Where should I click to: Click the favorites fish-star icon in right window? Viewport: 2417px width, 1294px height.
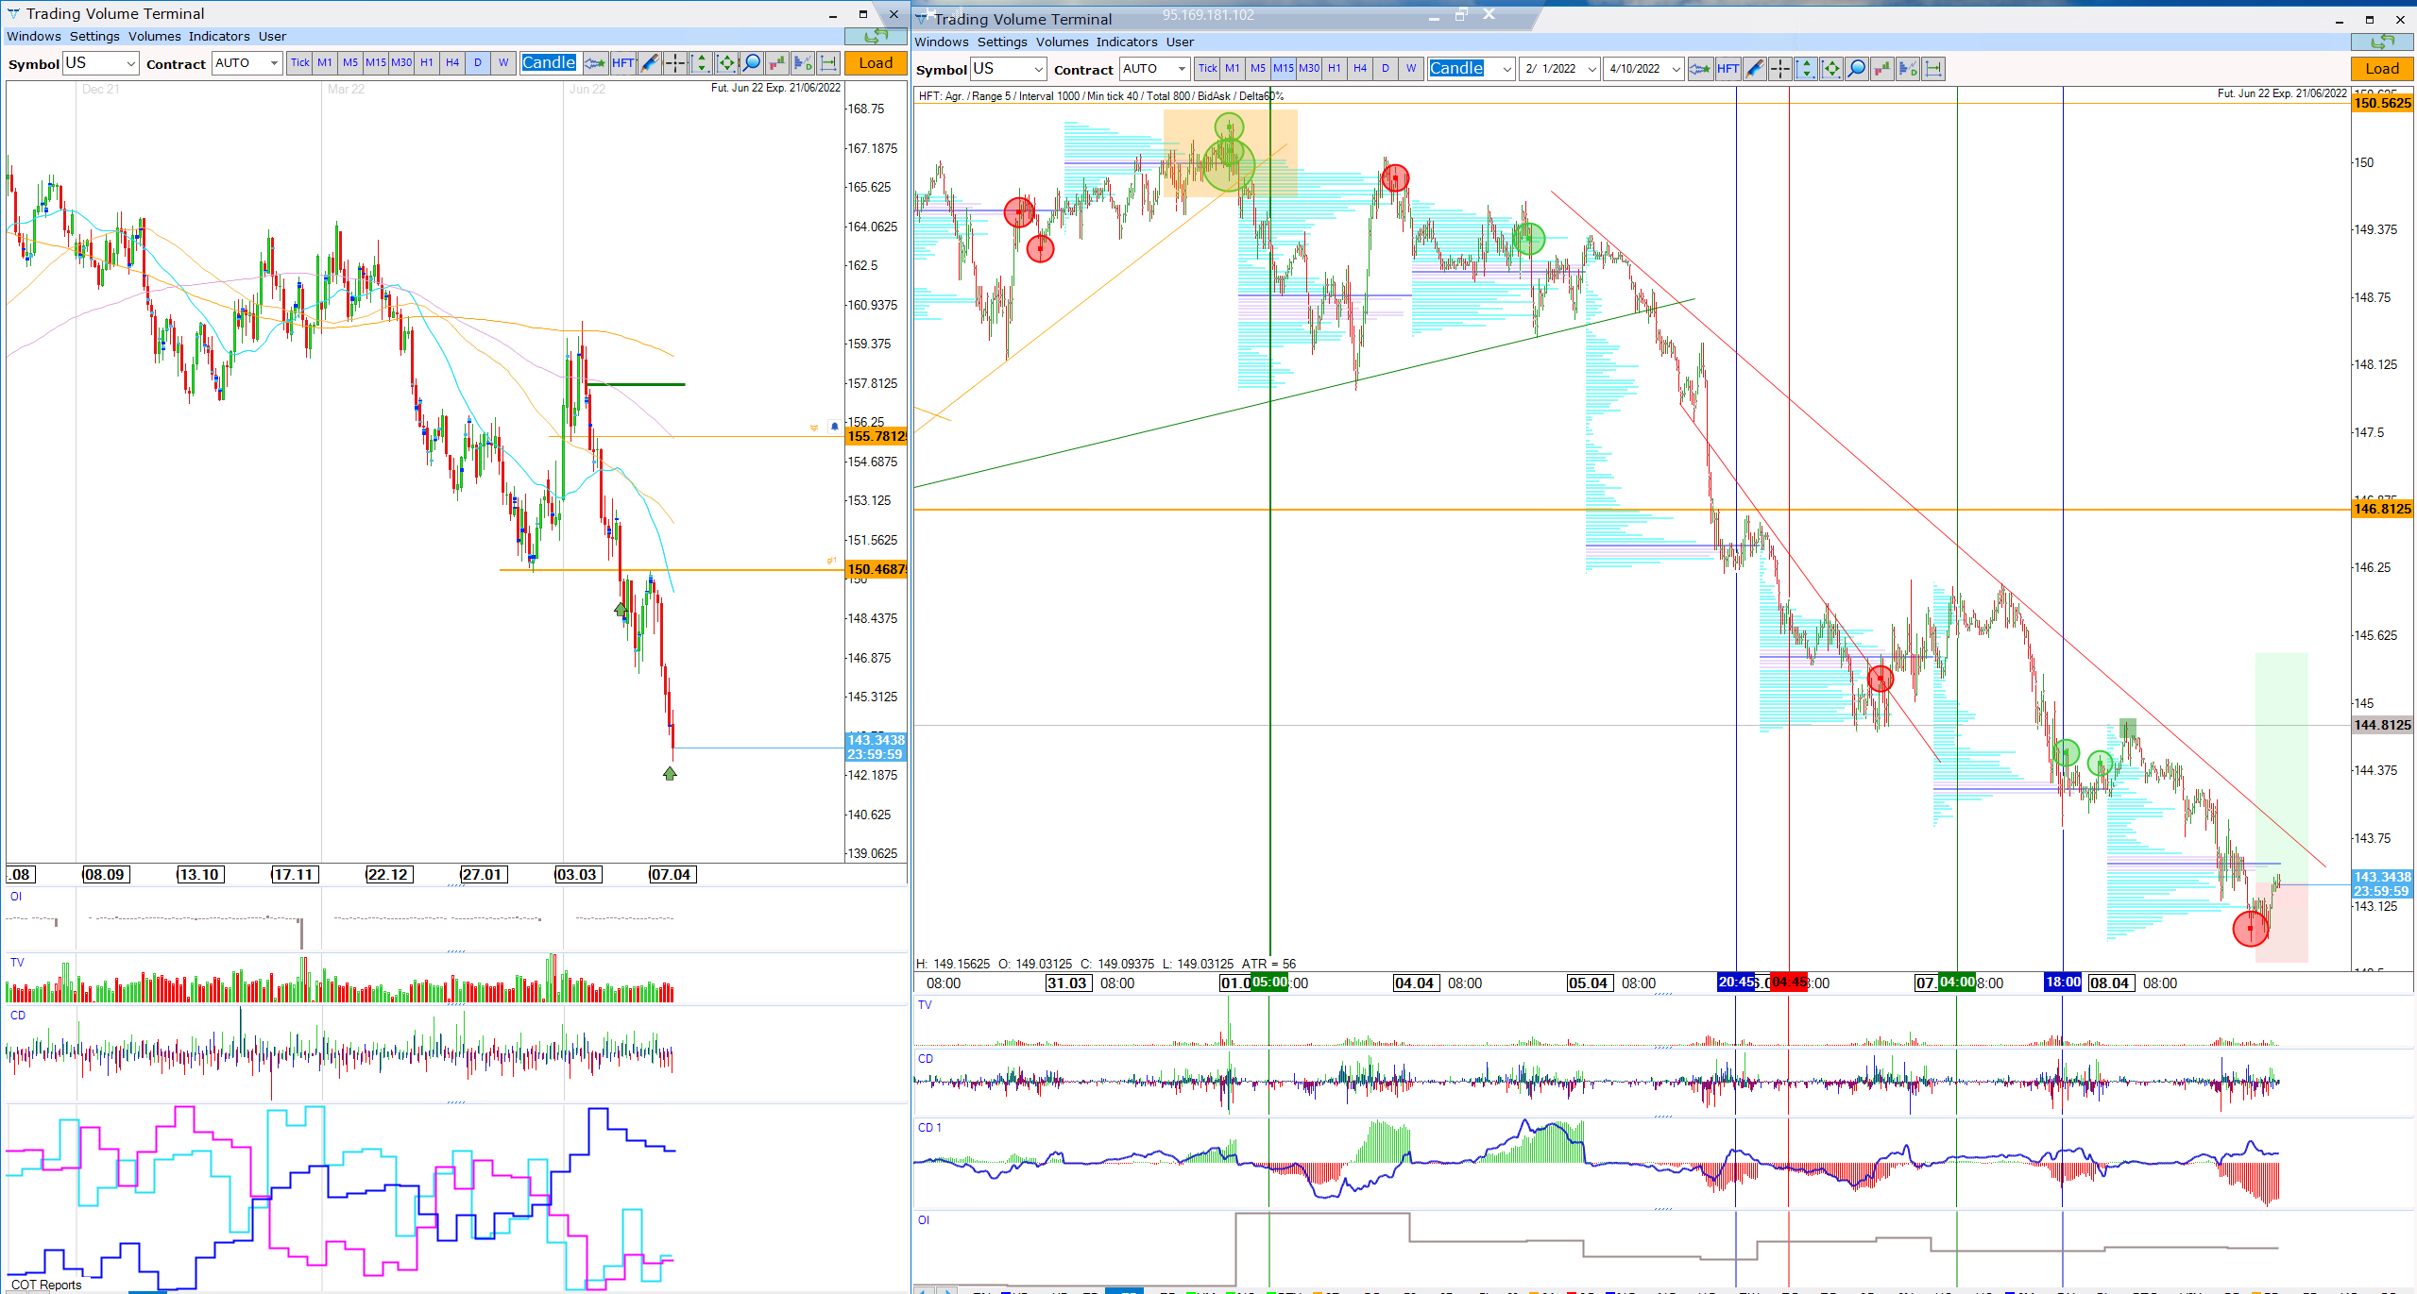pos(1700,69)
